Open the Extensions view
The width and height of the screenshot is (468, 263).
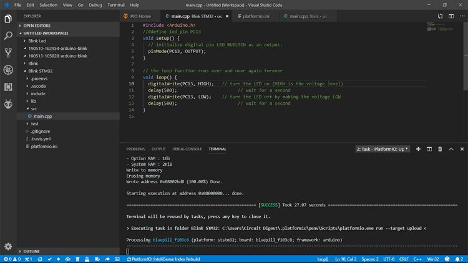pos(8,87)
